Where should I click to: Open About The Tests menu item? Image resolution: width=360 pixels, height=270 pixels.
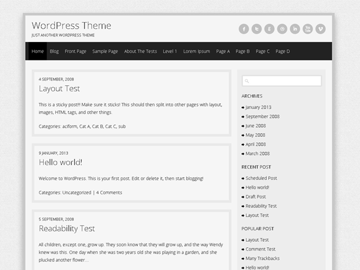point(140,51)
